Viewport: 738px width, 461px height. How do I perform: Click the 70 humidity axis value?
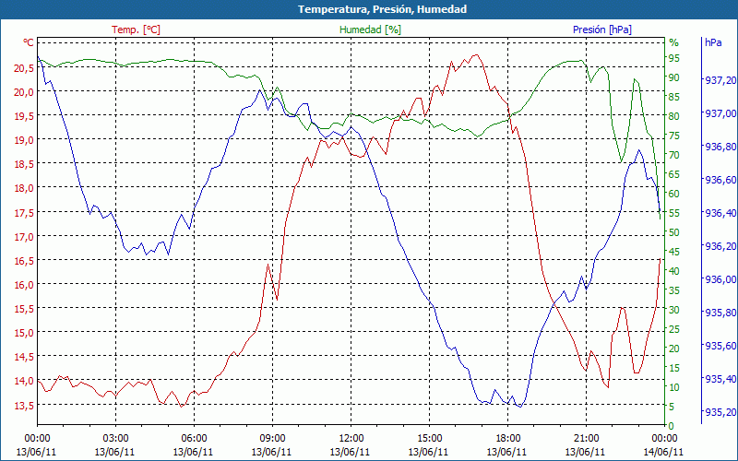pos(674,155)
